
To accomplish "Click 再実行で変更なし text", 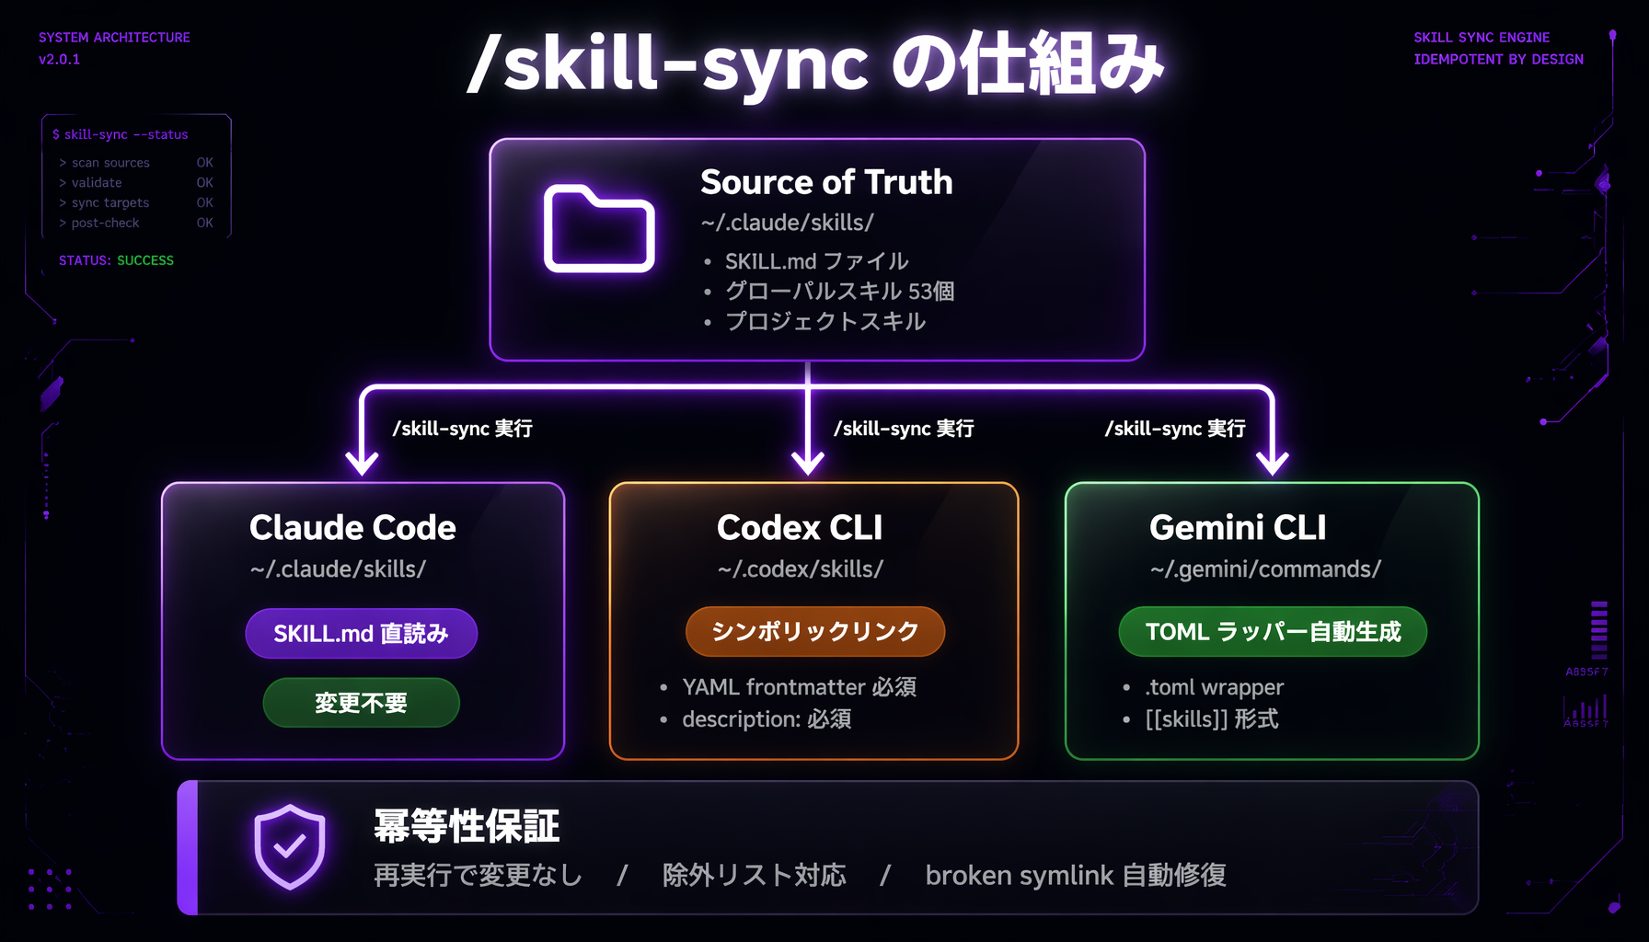I will [x=478, y=875].
